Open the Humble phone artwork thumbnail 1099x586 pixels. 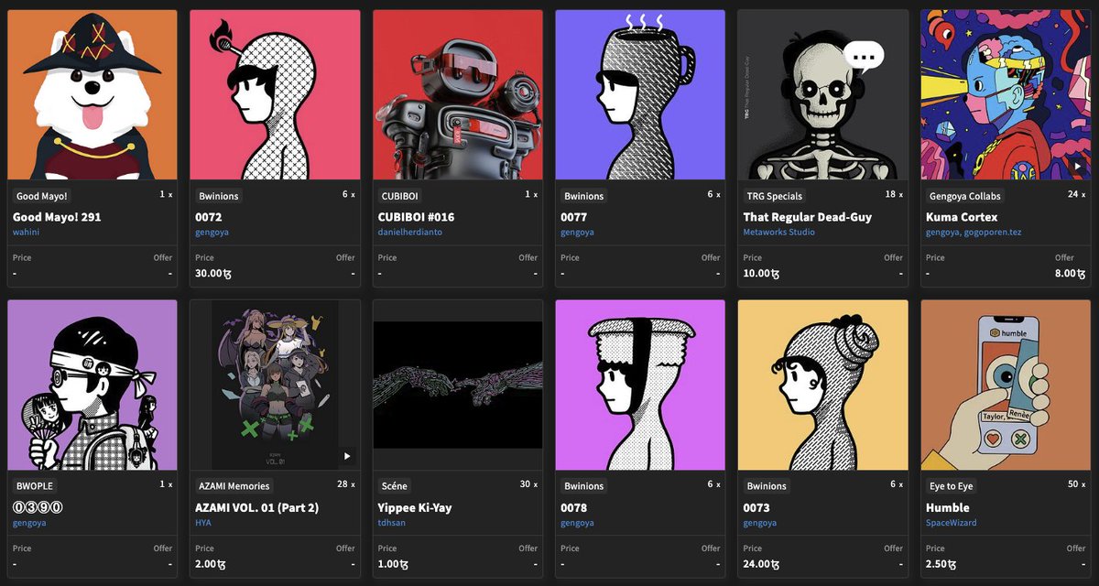click(x=1006, y=385)
